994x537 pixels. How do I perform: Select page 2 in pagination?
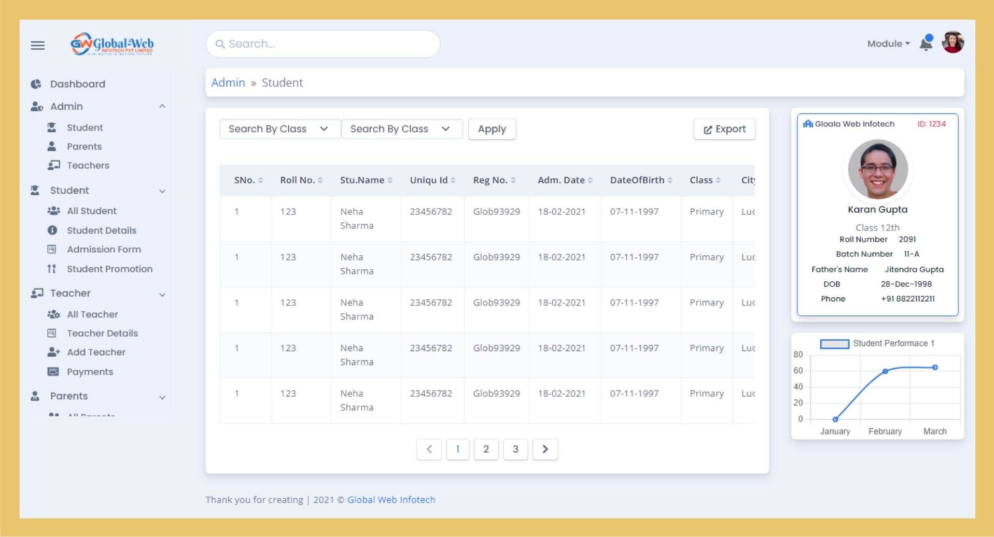[x=486, y=449]
